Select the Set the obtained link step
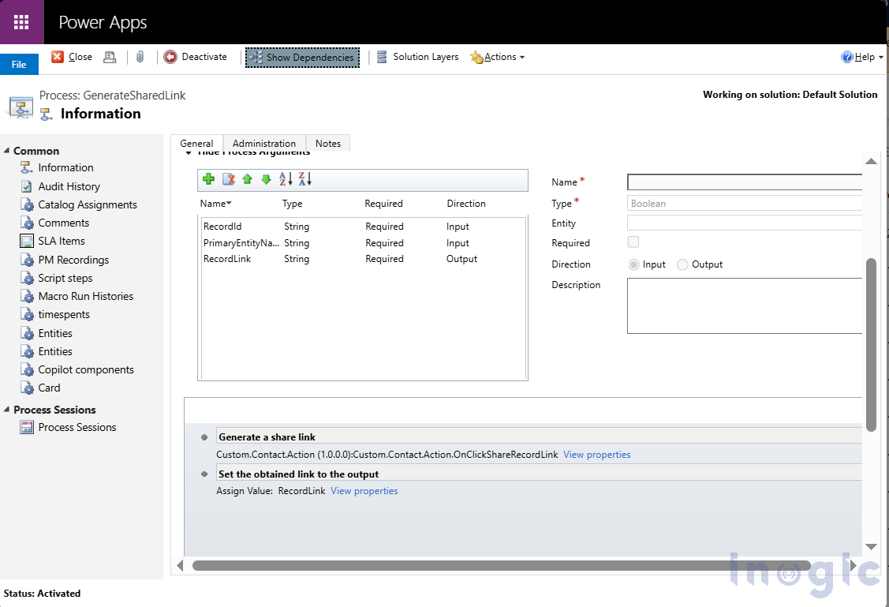This screenshot has width=889, height=607. tap(539, 474)
